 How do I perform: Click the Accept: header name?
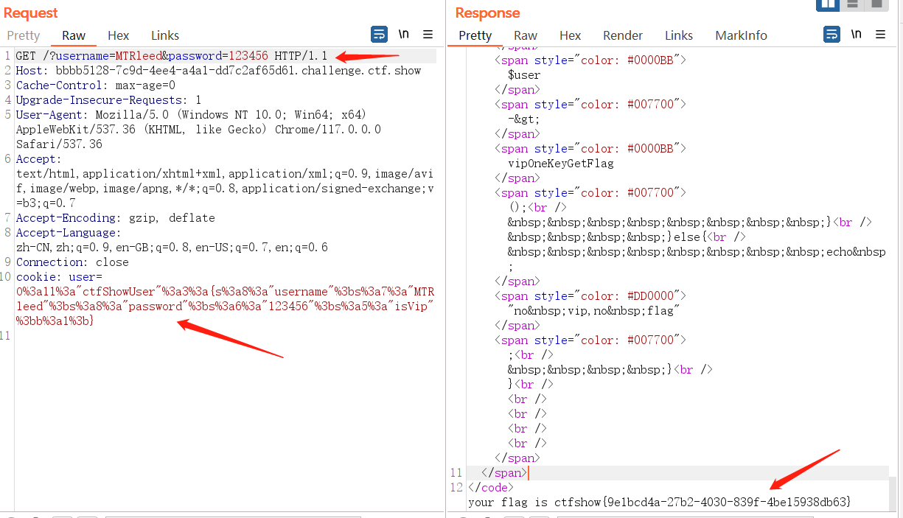click(x=39, y=159)
